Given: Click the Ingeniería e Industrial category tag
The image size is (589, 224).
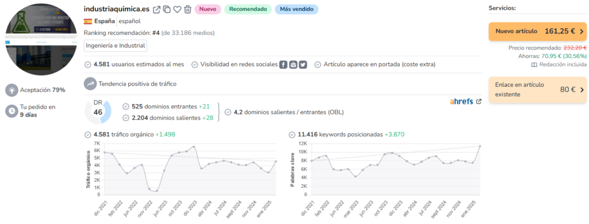Looking at the screenshot, I should tap(115, 46).
